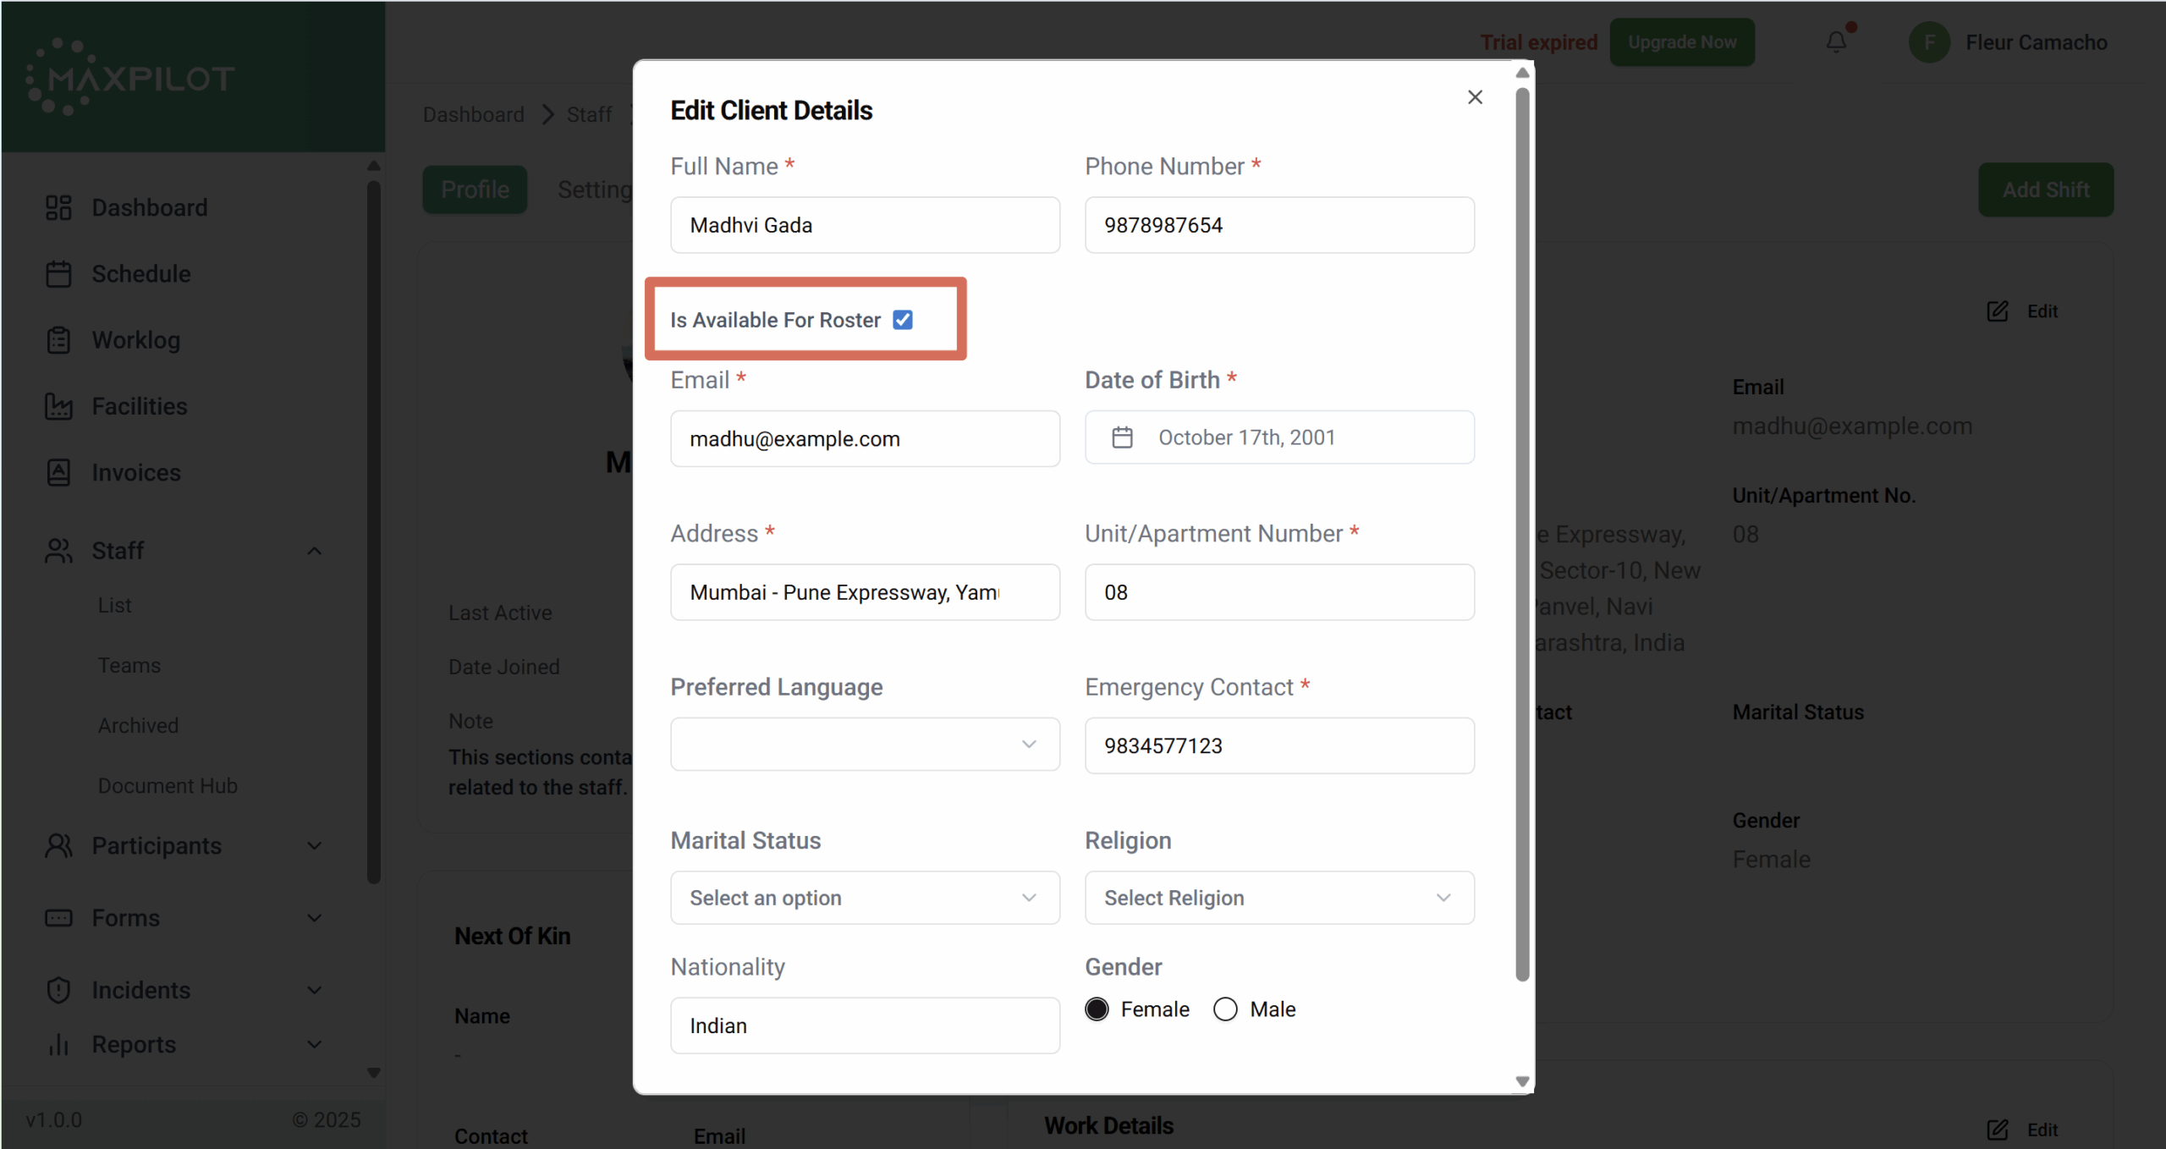2166x1149 pixels.
Task: Uncheck Is Available For Roster checkbox
Action: [903, 320]
